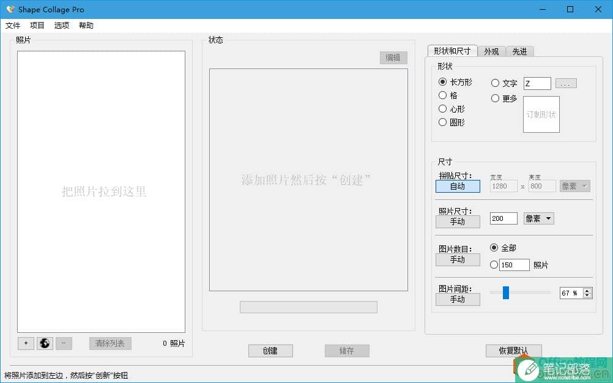613x383 pixels.
Task: Open the 拼贴尺寸 像素 unit dropdown
Action: point(574,186)
